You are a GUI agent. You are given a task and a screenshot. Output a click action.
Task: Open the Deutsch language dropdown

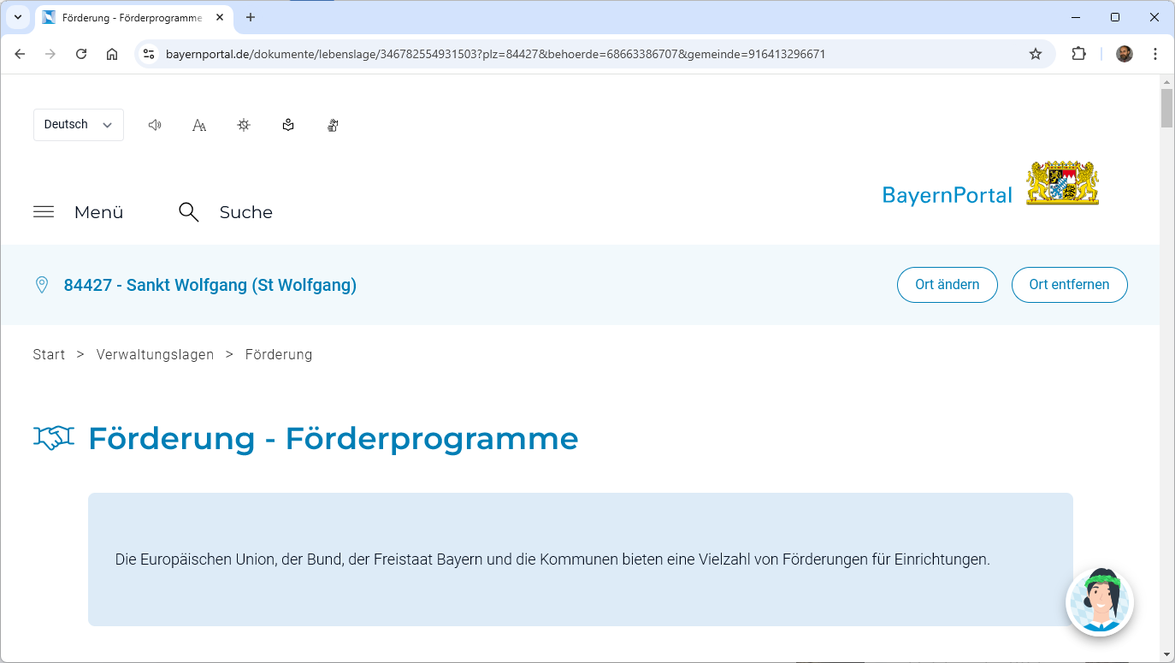point(79,125)
